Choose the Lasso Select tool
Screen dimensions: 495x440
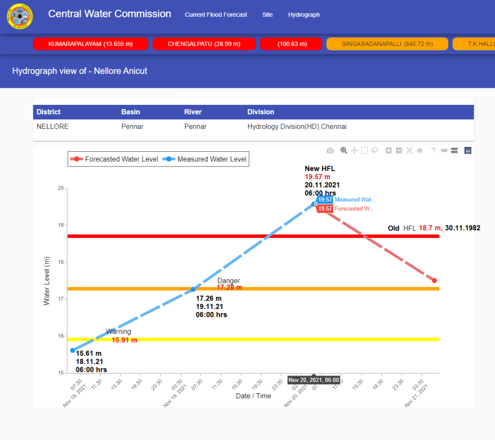375,151
